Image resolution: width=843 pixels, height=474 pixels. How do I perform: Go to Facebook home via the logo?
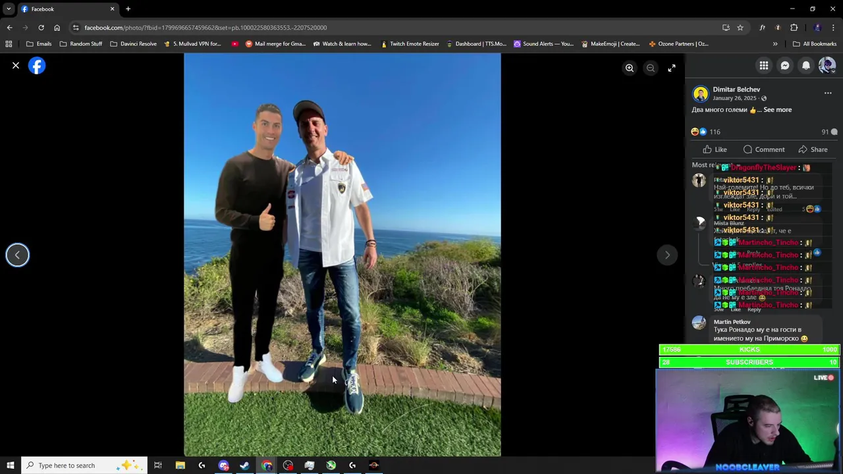(x=37, y=66)
